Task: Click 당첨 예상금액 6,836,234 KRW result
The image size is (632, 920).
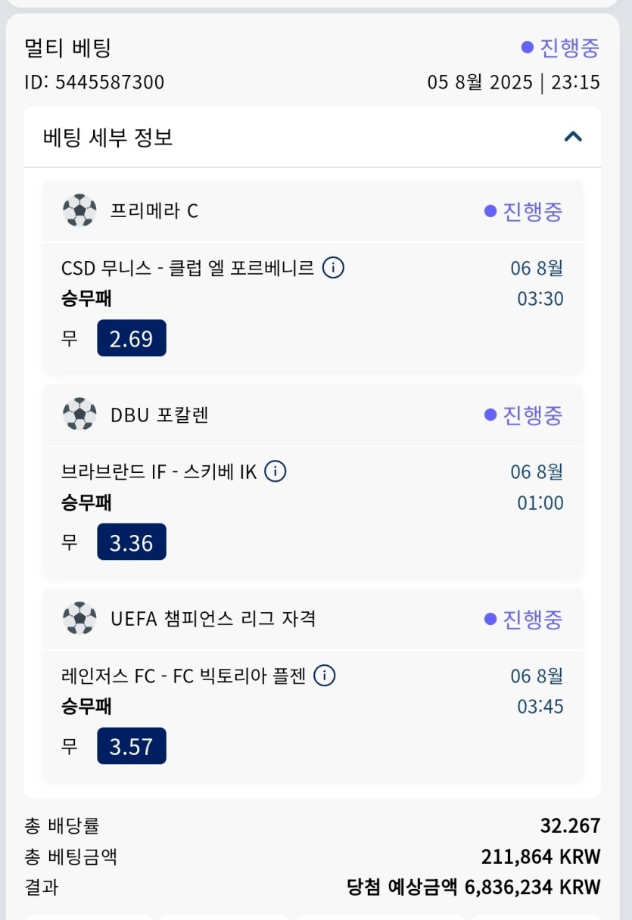Action: (473, 887)
